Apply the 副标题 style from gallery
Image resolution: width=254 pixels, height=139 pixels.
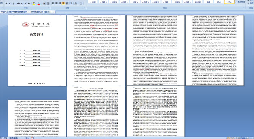(198, 2)
